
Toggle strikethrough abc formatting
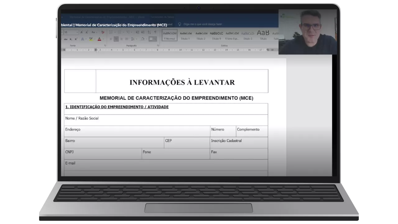click(x=66, y=39)
